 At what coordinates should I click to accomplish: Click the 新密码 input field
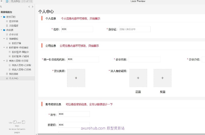coord(74,125)
